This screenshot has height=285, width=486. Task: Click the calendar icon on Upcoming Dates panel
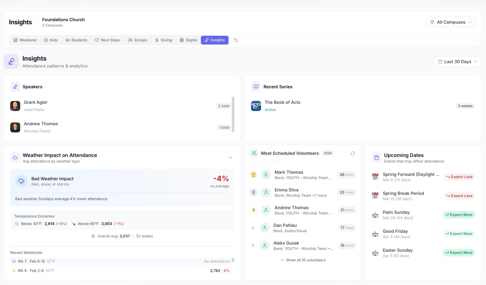pyautogui.click(x=376, y=157)
